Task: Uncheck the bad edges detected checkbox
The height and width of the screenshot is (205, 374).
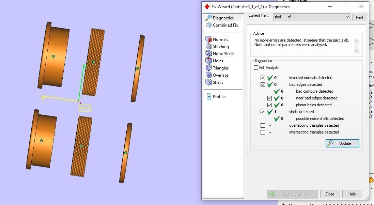Action: (263, 84)
